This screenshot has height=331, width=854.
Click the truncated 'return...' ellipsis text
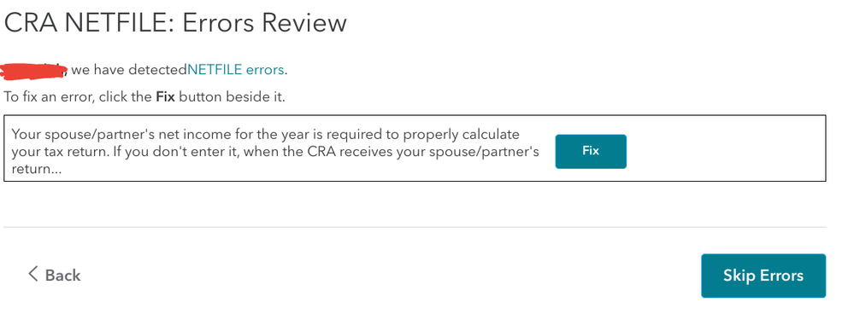click(37, 169)
